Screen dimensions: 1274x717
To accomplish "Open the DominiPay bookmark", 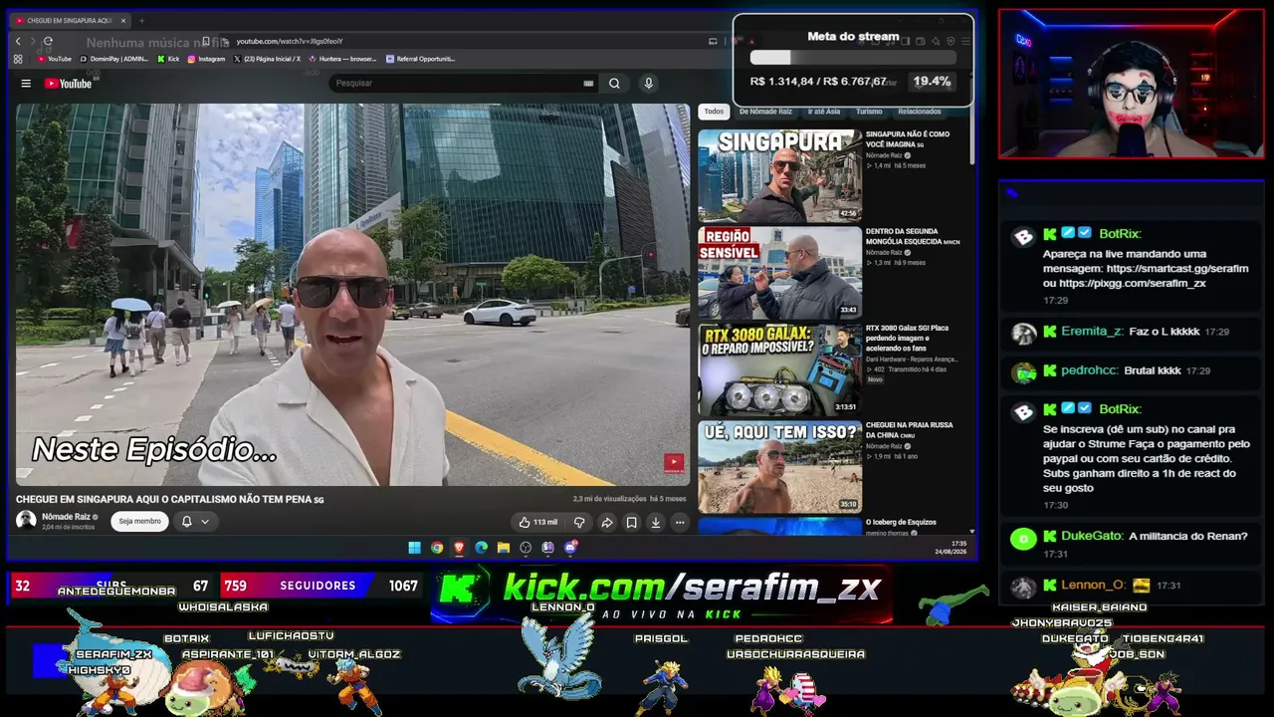I will (x=114, y=59).
